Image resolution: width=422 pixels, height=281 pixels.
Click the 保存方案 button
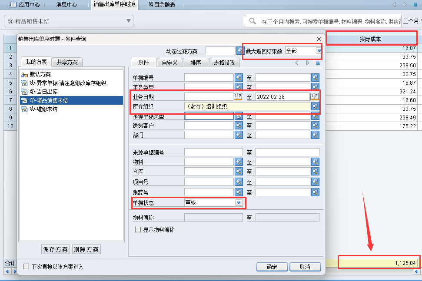56,249
